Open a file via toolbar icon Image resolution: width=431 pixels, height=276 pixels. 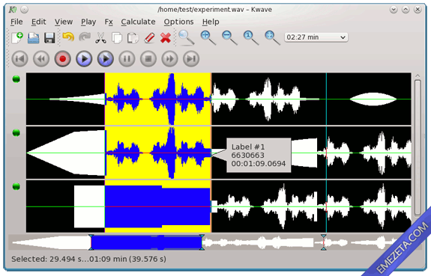tap(34, 38)
